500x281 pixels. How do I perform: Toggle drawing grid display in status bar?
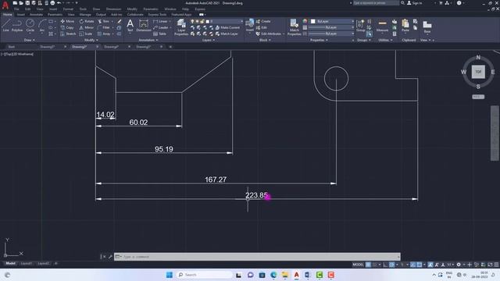tap(368, 265)
